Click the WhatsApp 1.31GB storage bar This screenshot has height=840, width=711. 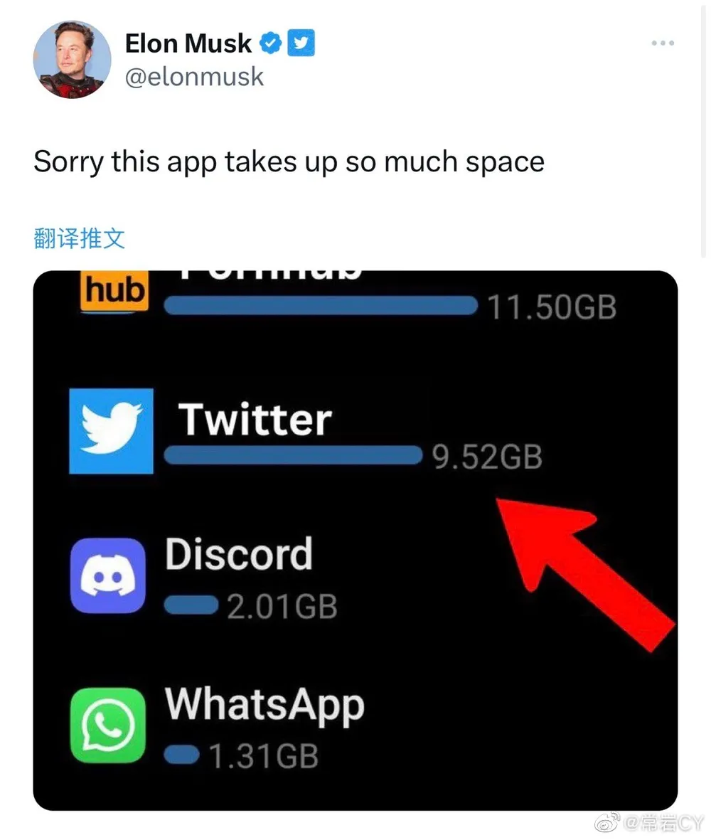[182, 755]
